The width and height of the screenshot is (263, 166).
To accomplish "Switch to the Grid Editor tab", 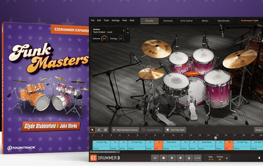I will coord(186,21).
